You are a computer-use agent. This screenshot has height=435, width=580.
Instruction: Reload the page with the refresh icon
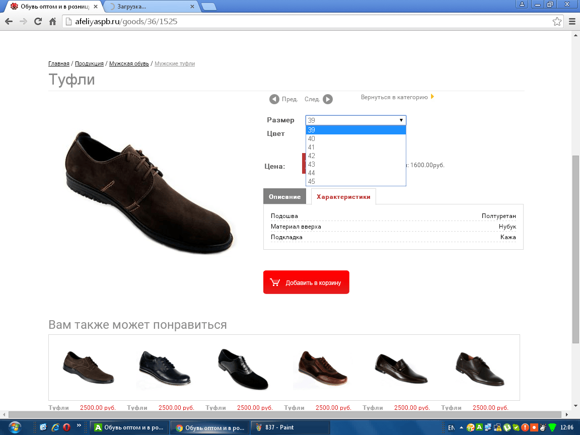38,22
